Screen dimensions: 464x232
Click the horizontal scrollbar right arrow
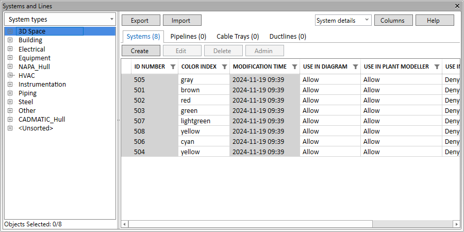coord(456,224)
